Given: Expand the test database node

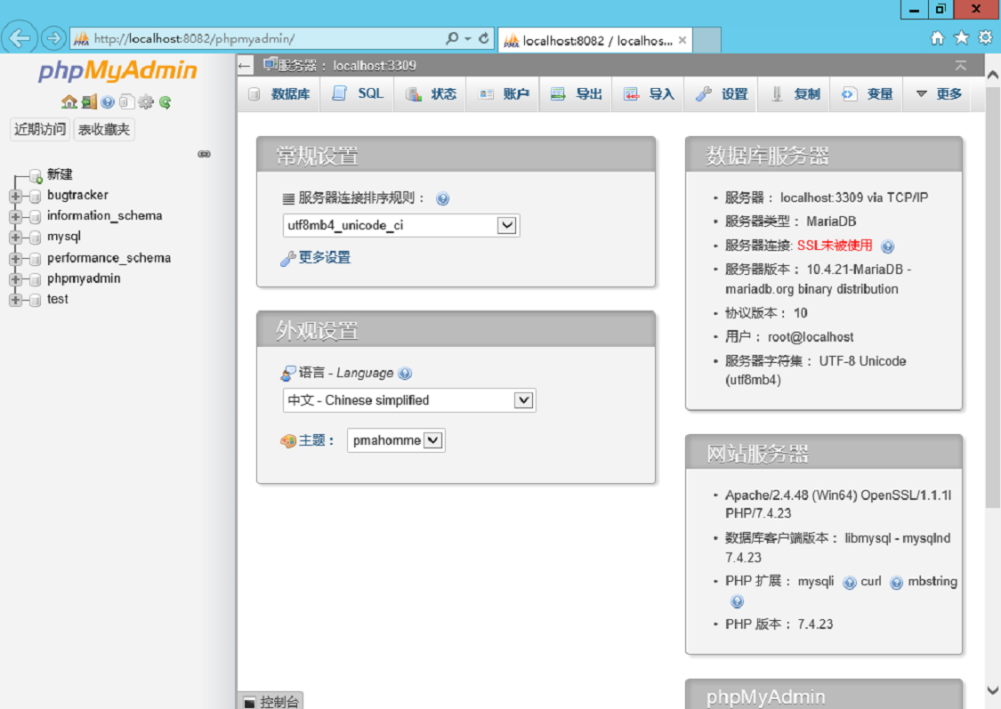Looking at the screenshot, I should (15, 300).
